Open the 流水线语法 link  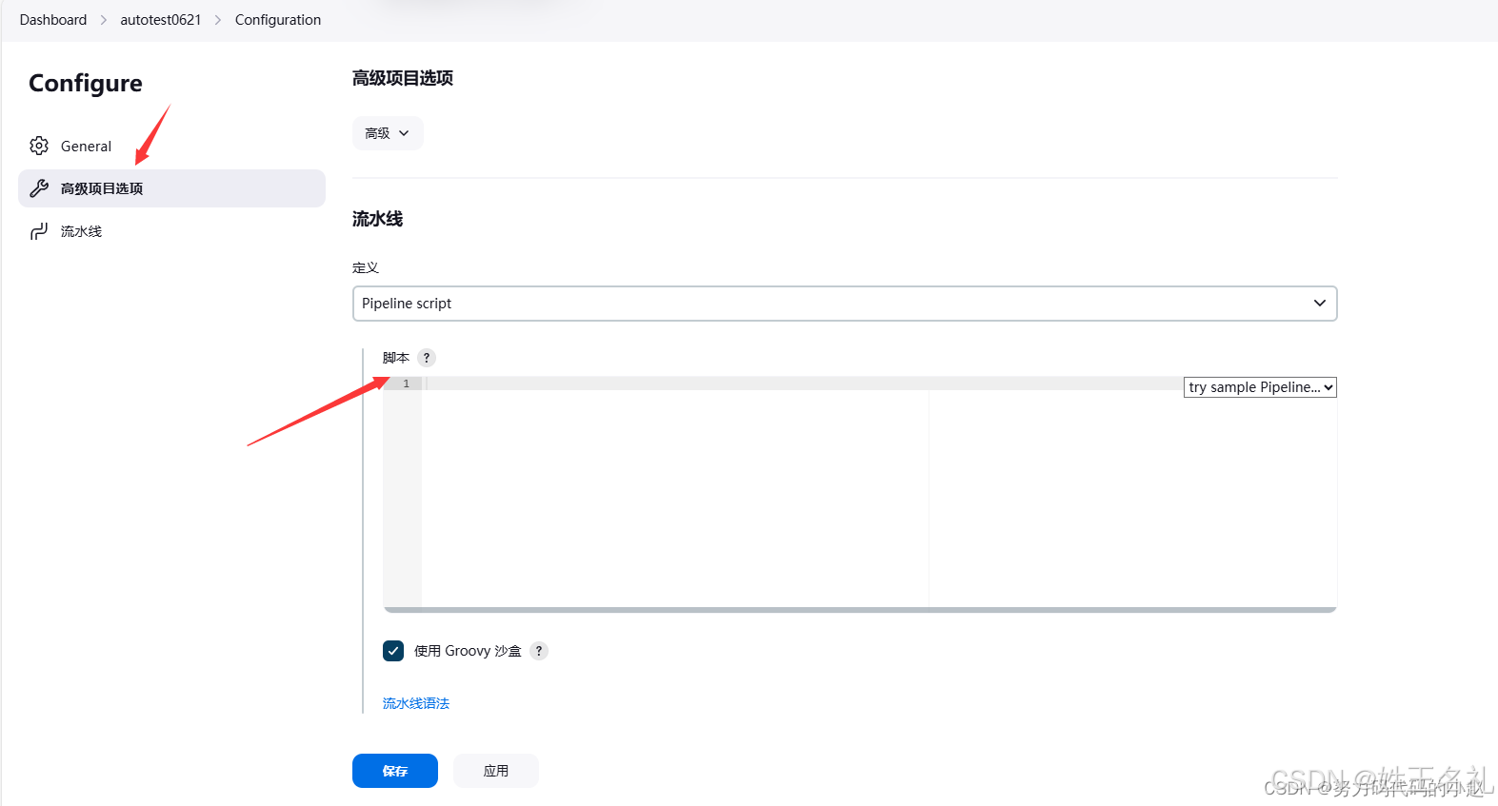pos(416,703)
